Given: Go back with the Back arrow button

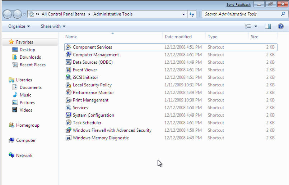Looking at the screenshot, I should tap(8, 14).
